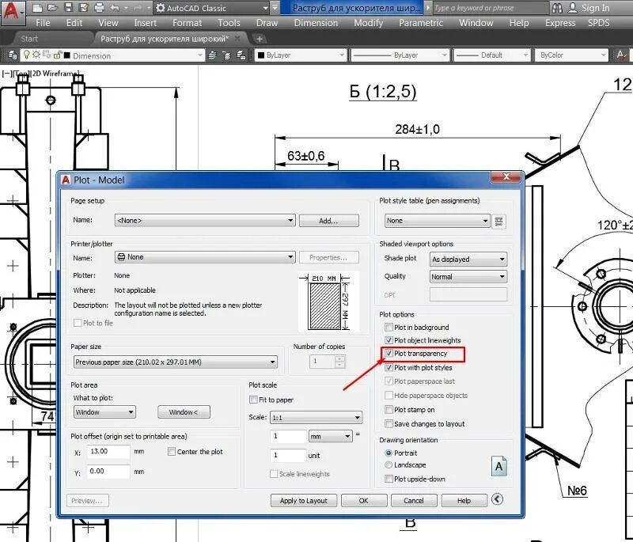Viewport: 633px width, 542px height.
Task: Open the Printer/plotter Name dropdown
Action: point(205,257)
